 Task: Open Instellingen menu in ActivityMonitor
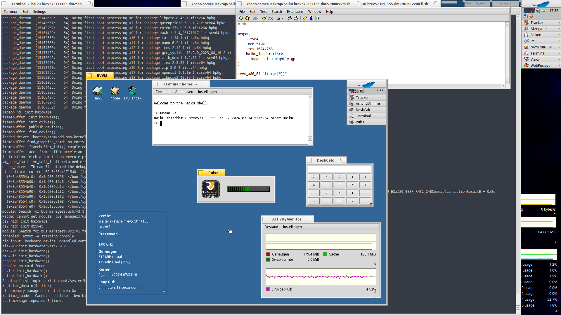click(292, 227)
